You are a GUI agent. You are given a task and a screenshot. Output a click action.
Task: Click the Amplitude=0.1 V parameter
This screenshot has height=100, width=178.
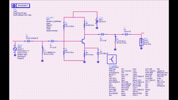(23, 51)
